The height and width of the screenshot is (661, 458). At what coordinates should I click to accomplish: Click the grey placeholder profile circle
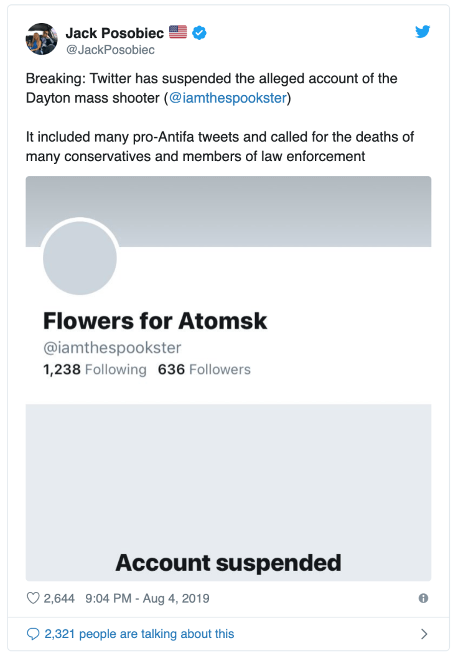pos(80,257)
